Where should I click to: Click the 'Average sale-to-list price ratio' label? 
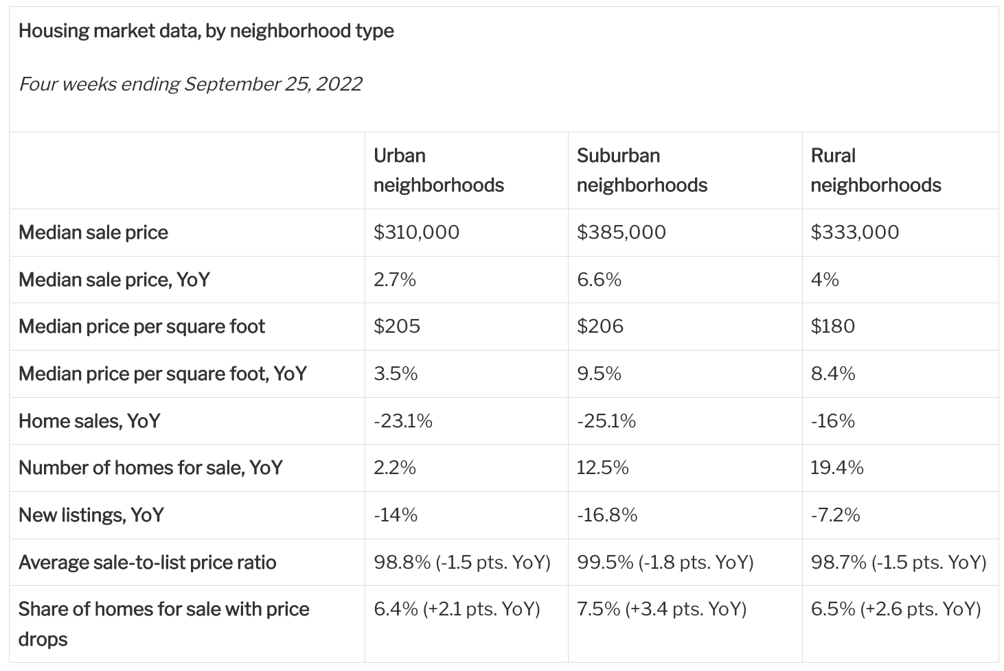tap(147, 563)
